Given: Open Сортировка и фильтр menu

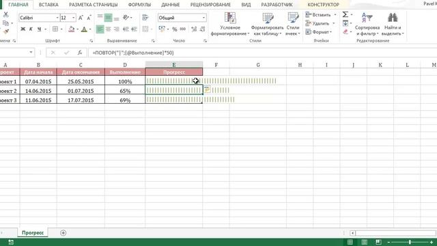Looking at the screenshot, I should pos(367,24).
